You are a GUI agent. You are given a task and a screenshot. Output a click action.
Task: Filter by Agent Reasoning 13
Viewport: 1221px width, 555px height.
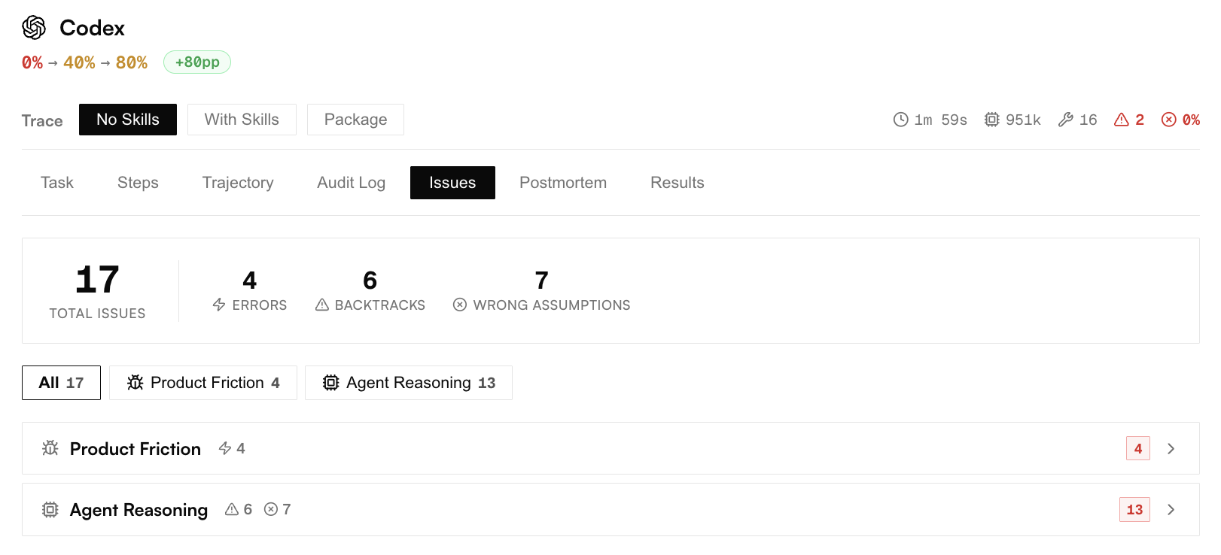pyautogui.click(x=409, y=383)
